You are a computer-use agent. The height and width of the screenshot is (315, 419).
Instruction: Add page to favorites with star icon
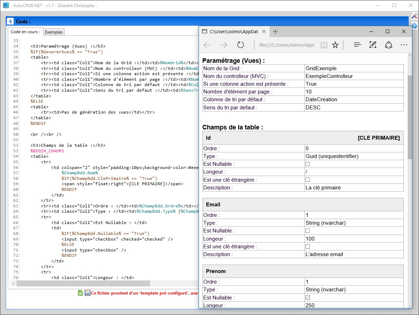(335, 45)
